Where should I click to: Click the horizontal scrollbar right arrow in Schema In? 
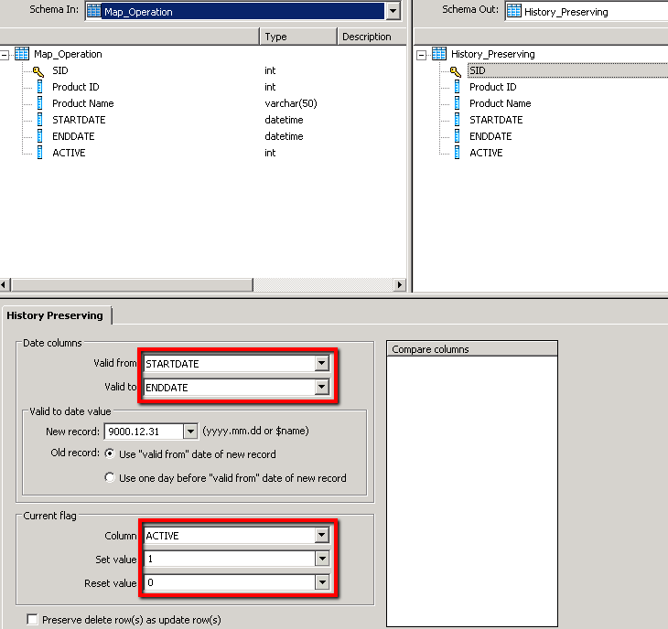[399, 285]
